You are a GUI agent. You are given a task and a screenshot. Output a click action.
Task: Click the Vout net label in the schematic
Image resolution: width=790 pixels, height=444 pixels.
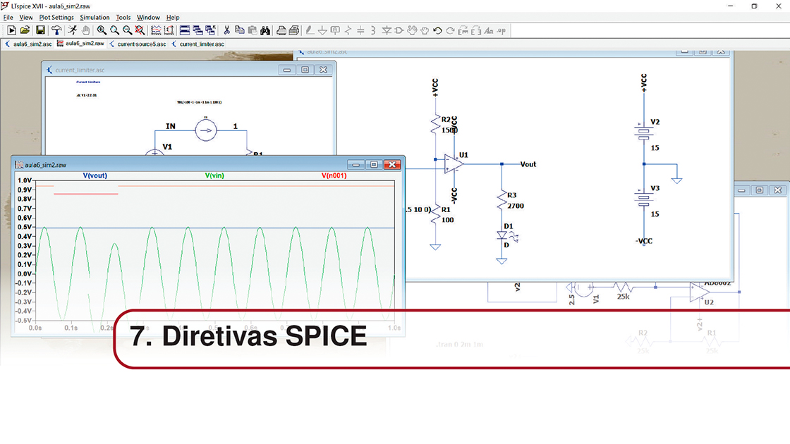pos(528,164)
